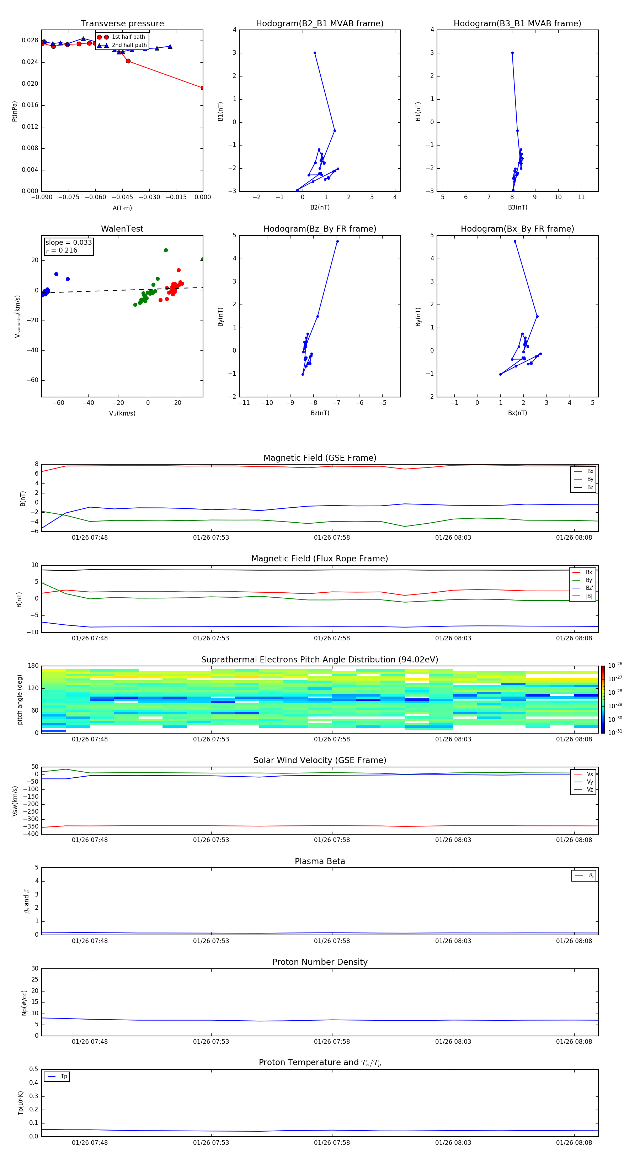The width and height of the screenshot is (640, 1174).
Task: Click the "Bx" entry in GSE field legend
Action: tap(584, 471)
